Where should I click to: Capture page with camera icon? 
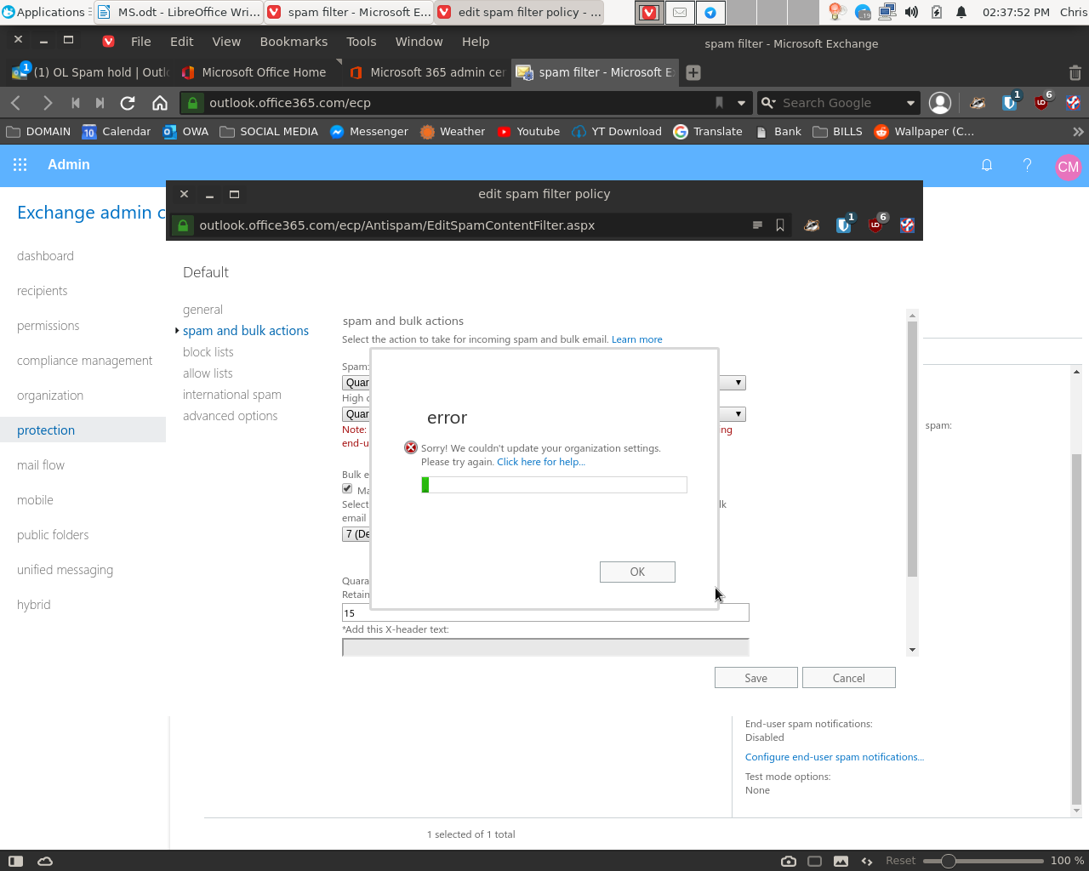pos(789,861)
